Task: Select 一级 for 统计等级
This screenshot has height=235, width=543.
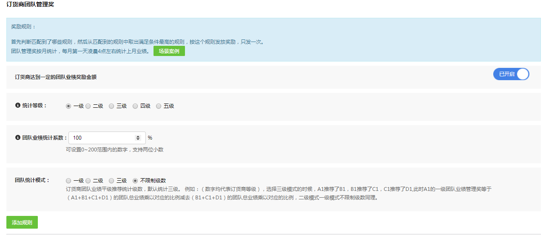Action: coord(68,106)
